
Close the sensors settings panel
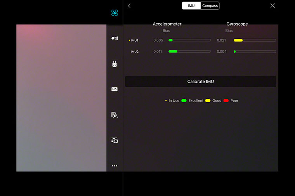pos(272,6)
